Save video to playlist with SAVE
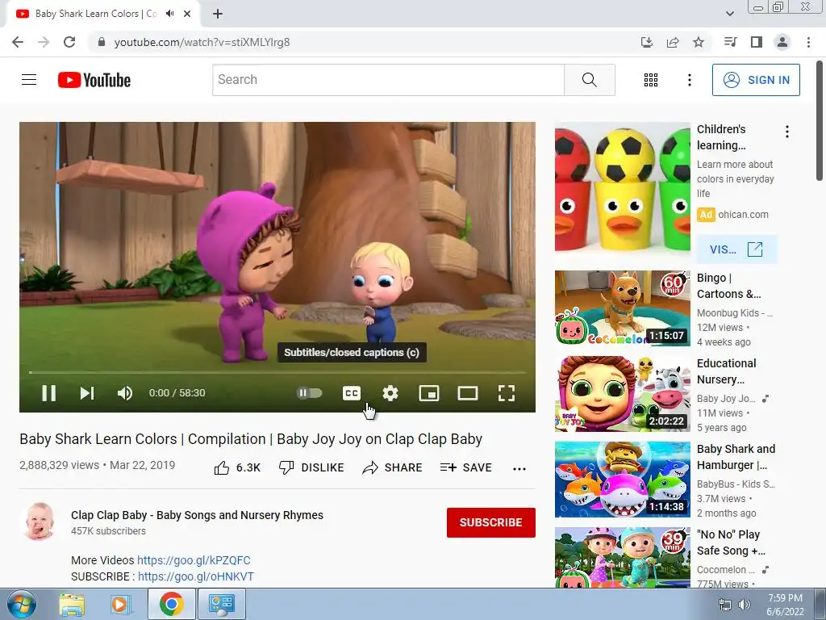This screenshot has width=826, height=620. pos(465,467)
